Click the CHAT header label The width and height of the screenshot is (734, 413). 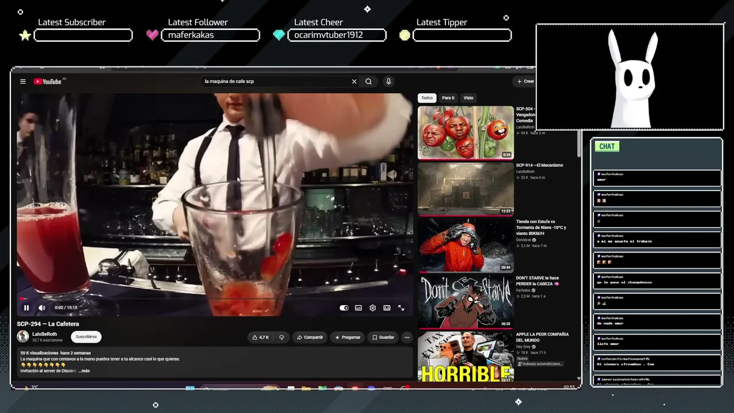click(x=607, y=147)
